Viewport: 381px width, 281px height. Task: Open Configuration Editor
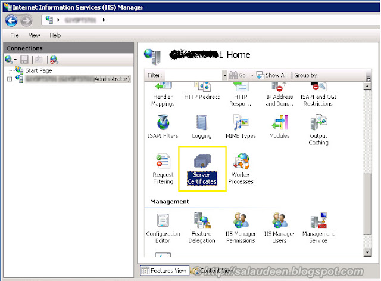coord(163,228)
